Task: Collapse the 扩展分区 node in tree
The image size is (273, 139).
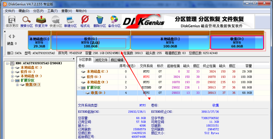Action: pos(12,80)
